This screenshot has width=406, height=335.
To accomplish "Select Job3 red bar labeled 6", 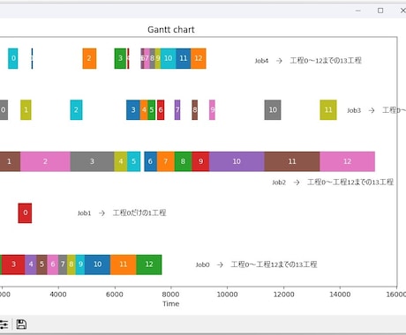I will (x=161, y=110).
